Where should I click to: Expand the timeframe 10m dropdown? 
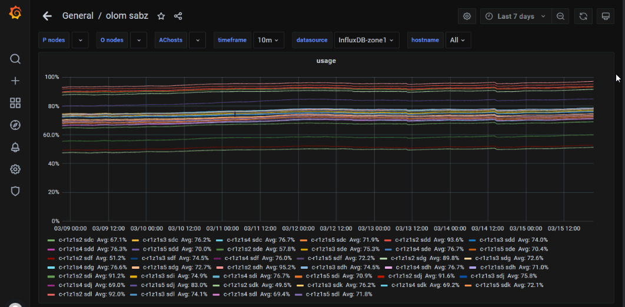tap(269, 40)
